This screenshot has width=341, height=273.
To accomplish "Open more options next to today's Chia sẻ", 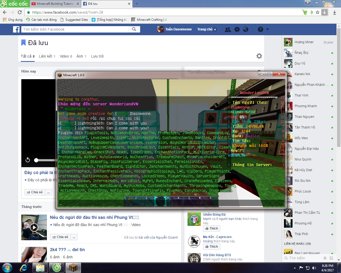I will (48, 192).
